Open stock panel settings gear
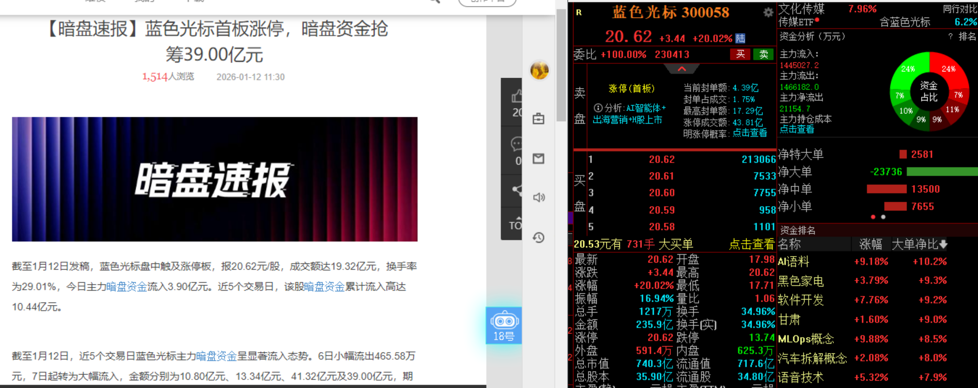The height and width of the screenshot is (388, 978). pos(768,13)
